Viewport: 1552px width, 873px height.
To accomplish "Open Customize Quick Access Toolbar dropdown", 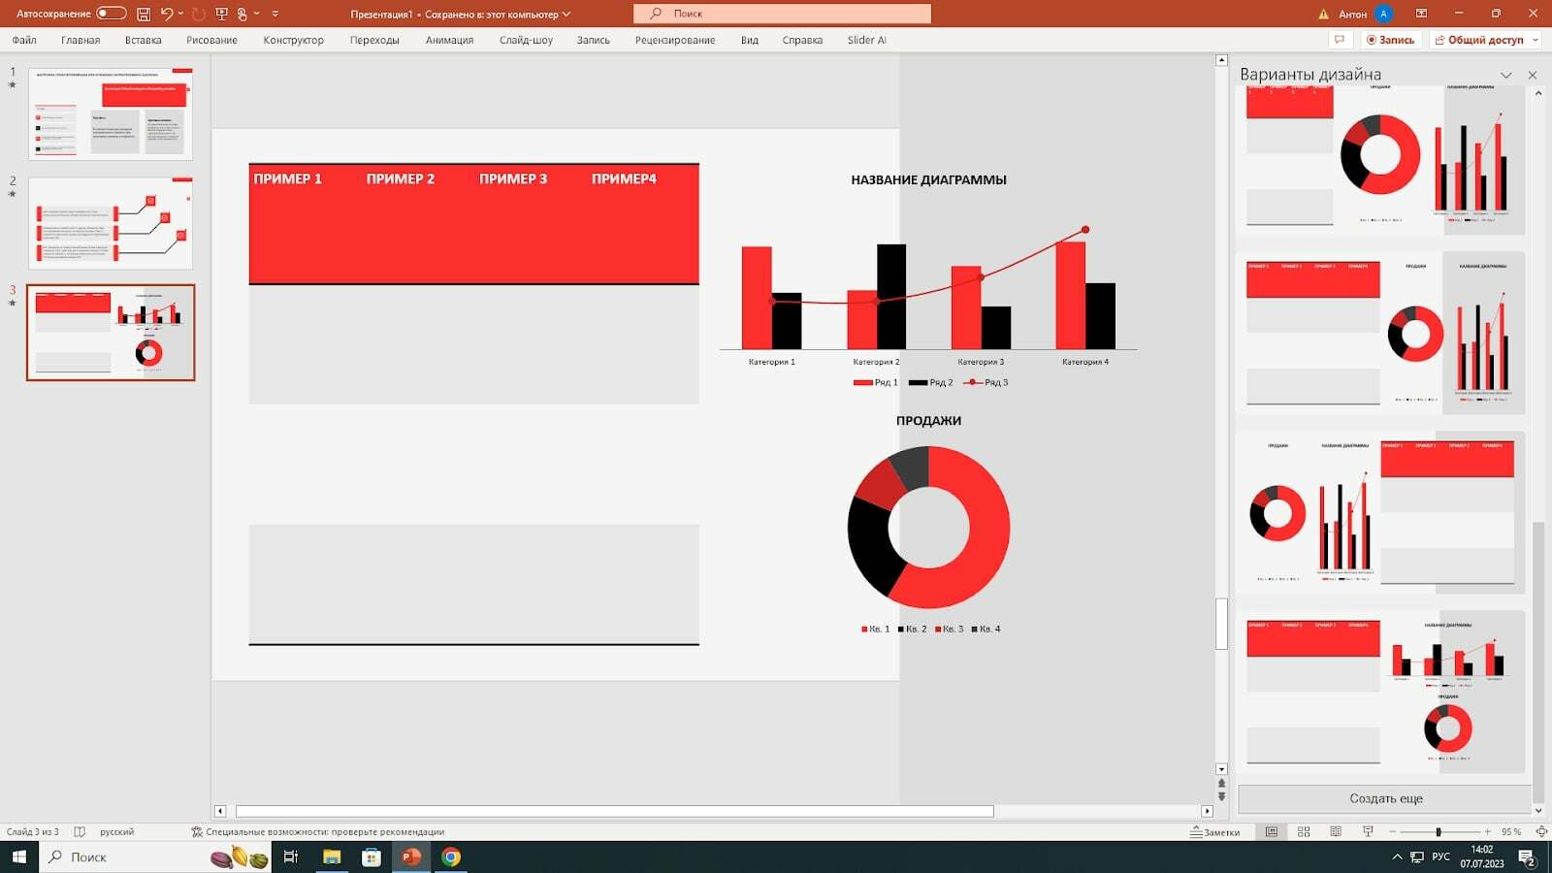I will 275,14.
